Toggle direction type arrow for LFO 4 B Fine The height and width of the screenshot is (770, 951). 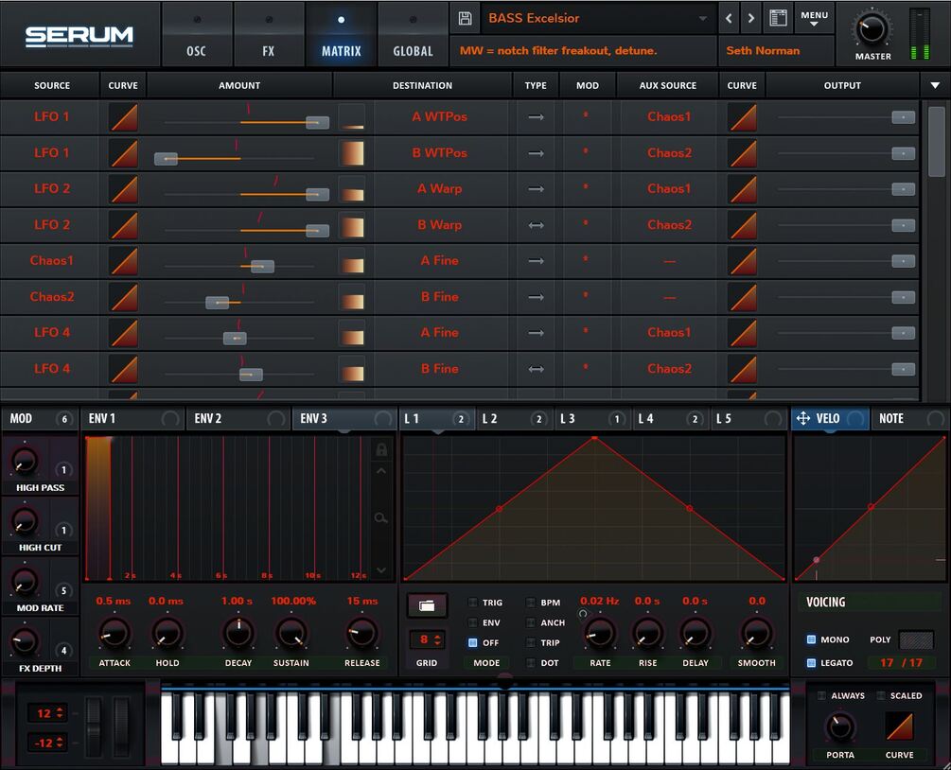[537, 369]
